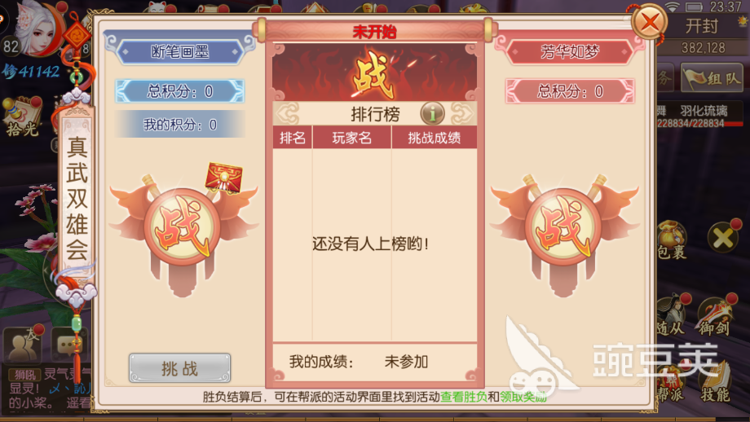The height and width of the screenshot is (422, 750).
Task: Open the 拾光 scroll icon
Action: tap(21, 116)
